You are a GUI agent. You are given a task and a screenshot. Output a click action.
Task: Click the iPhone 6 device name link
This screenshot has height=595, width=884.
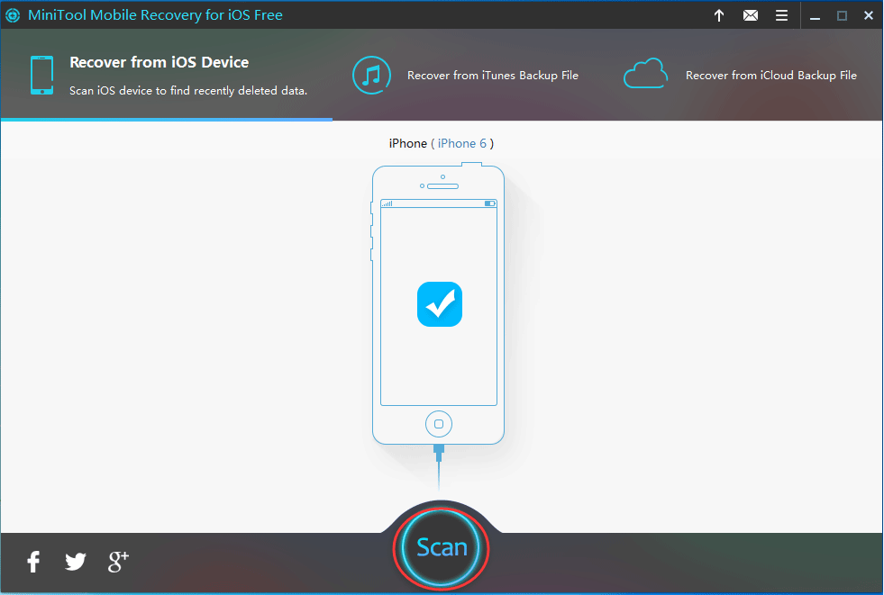pyautogui.click(x=461, y=143)
